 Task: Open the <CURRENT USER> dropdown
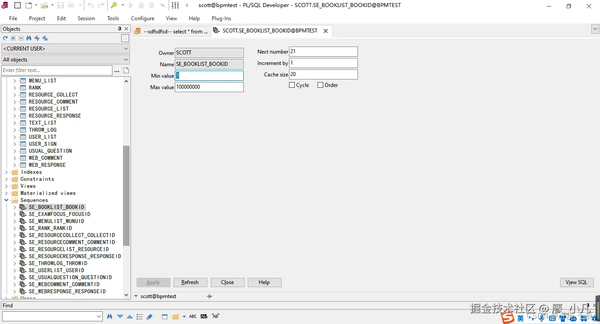126,48
